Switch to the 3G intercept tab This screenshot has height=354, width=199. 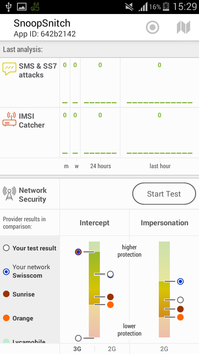click(x=77, y=349)
